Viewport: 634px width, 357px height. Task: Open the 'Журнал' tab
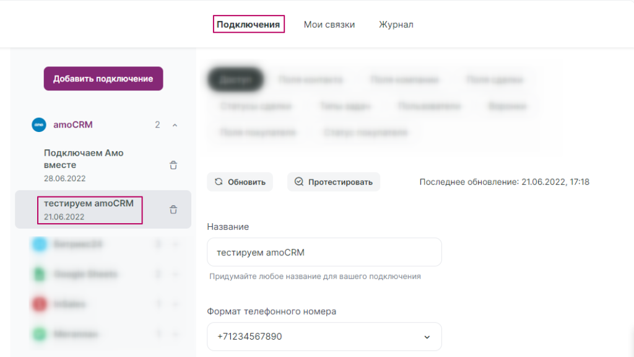click(x=396, y=24)
